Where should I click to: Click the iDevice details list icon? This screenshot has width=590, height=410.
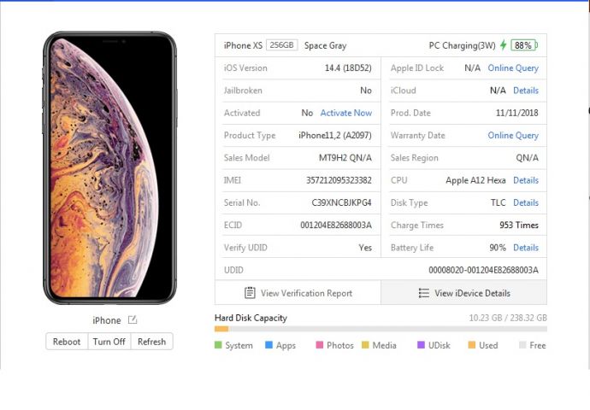[423, 293]
